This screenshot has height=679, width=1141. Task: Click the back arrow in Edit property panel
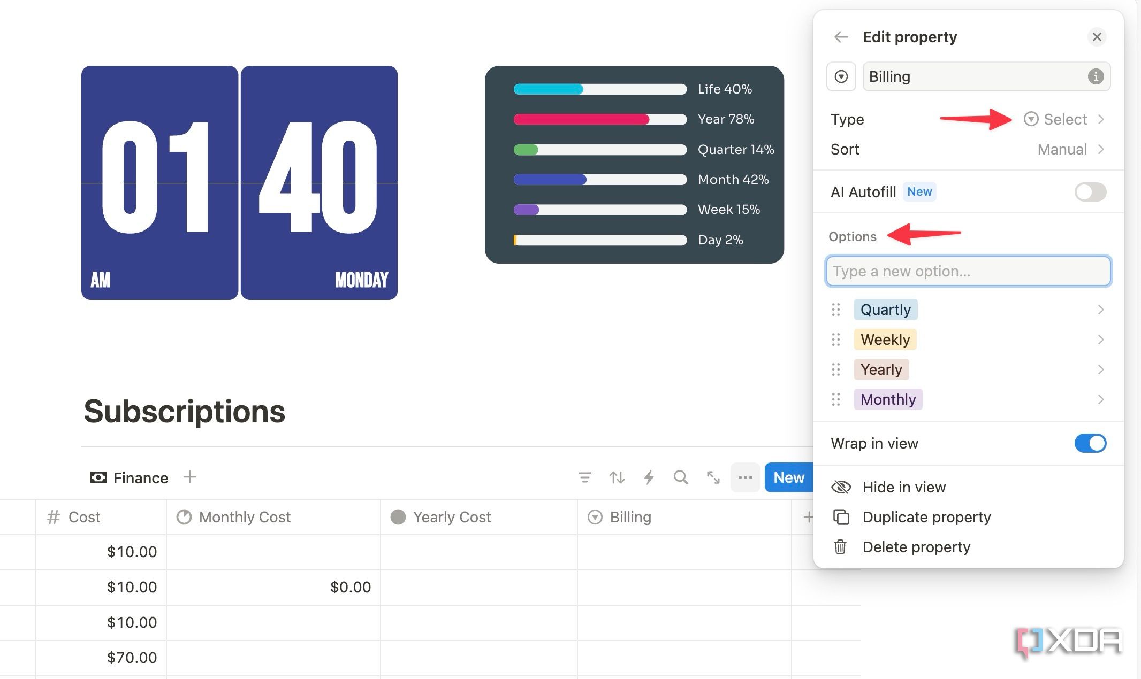click(x=841, y=36)
